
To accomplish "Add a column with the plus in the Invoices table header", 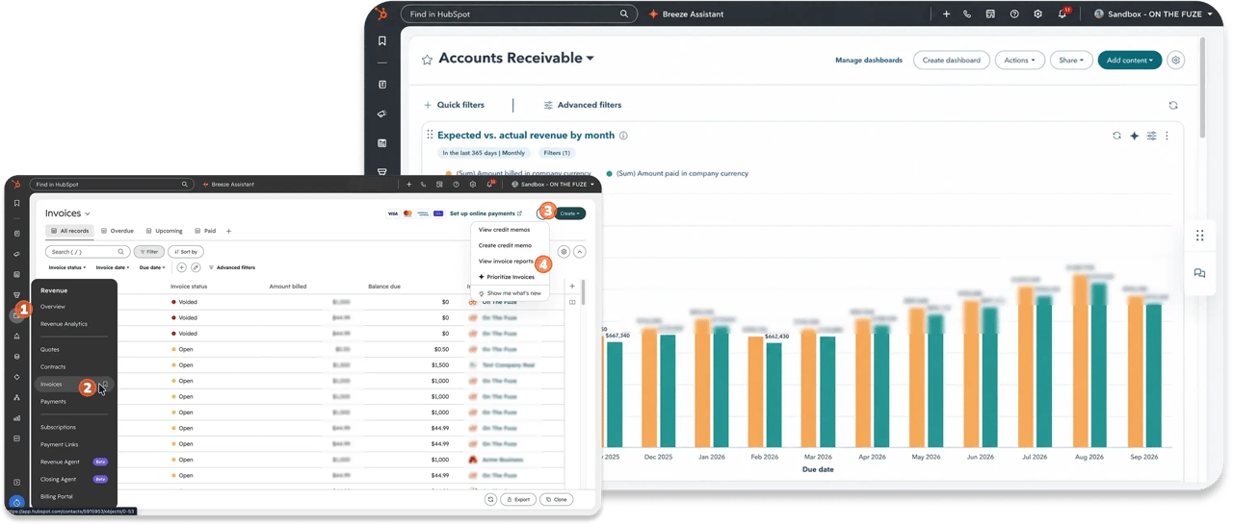I will tap(572, 286).
